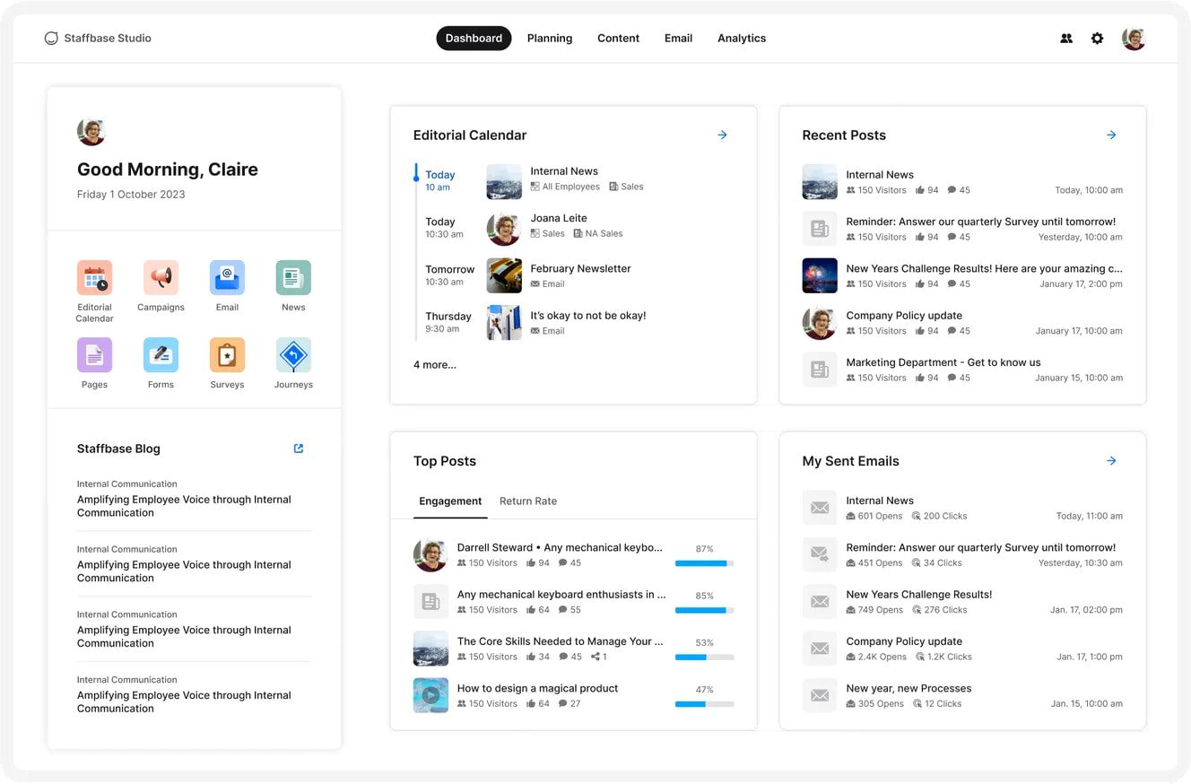This screenshot has height=784, width=1191.
Task: Select the Engagement tab in Top Posts
Action: 450,501
